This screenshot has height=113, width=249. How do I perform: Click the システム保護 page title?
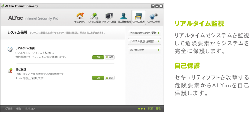click(x=17, y=33)
